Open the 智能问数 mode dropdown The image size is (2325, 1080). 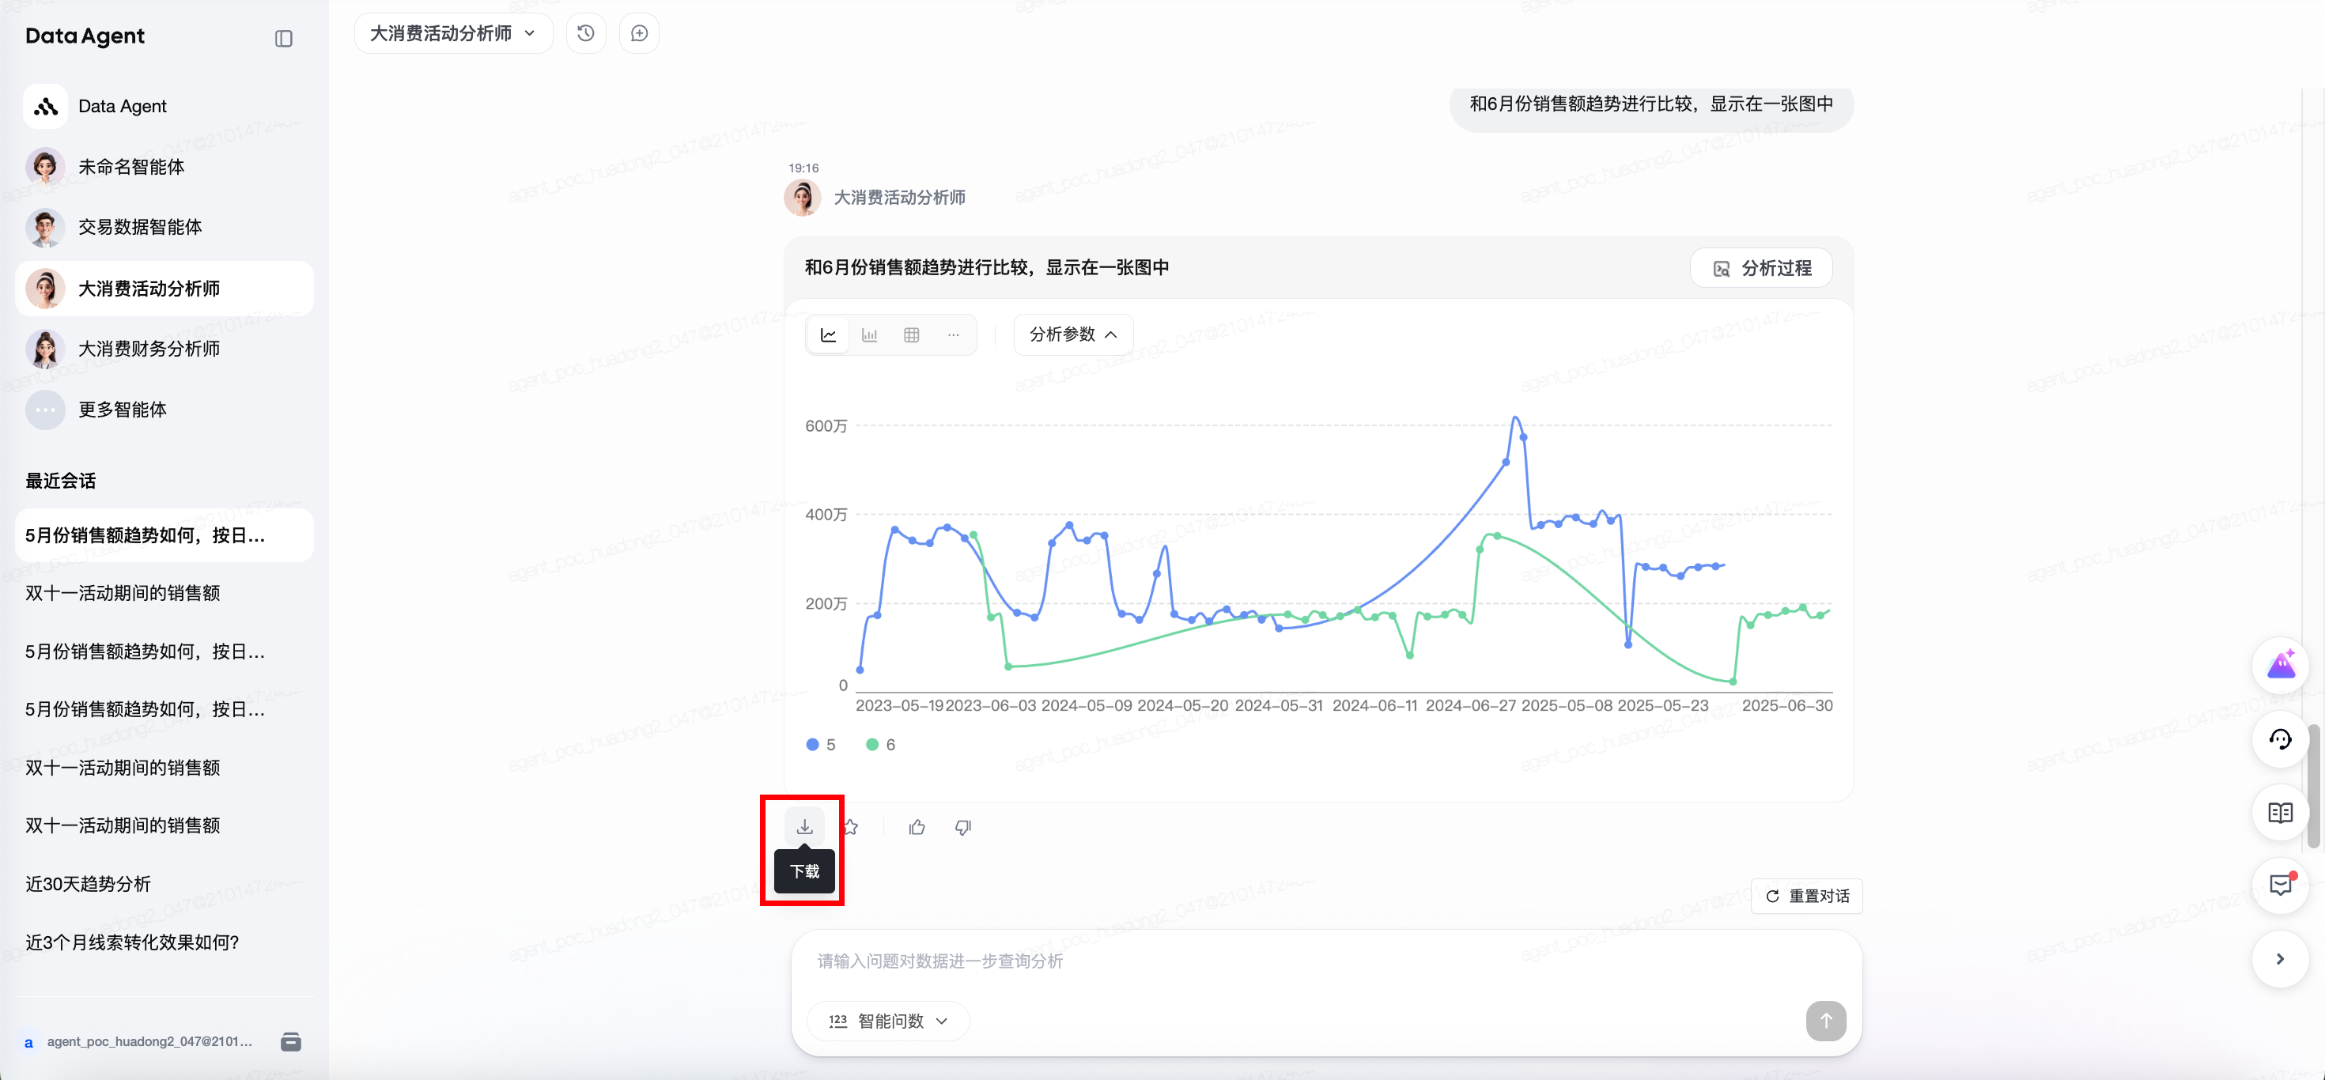pos(888,1021)
